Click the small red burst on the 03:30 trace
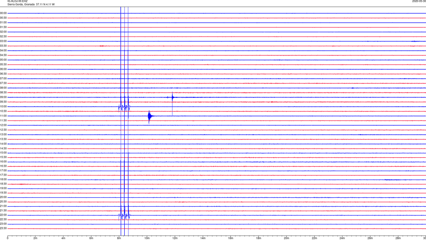Viewport: 426px width, 240px height. point(103,46)
